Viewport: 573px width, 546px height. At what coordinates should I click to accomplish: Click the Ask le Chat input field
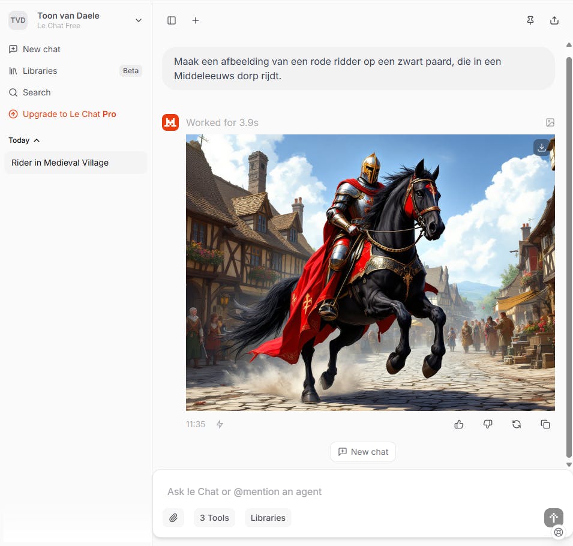tap(300, 491)
